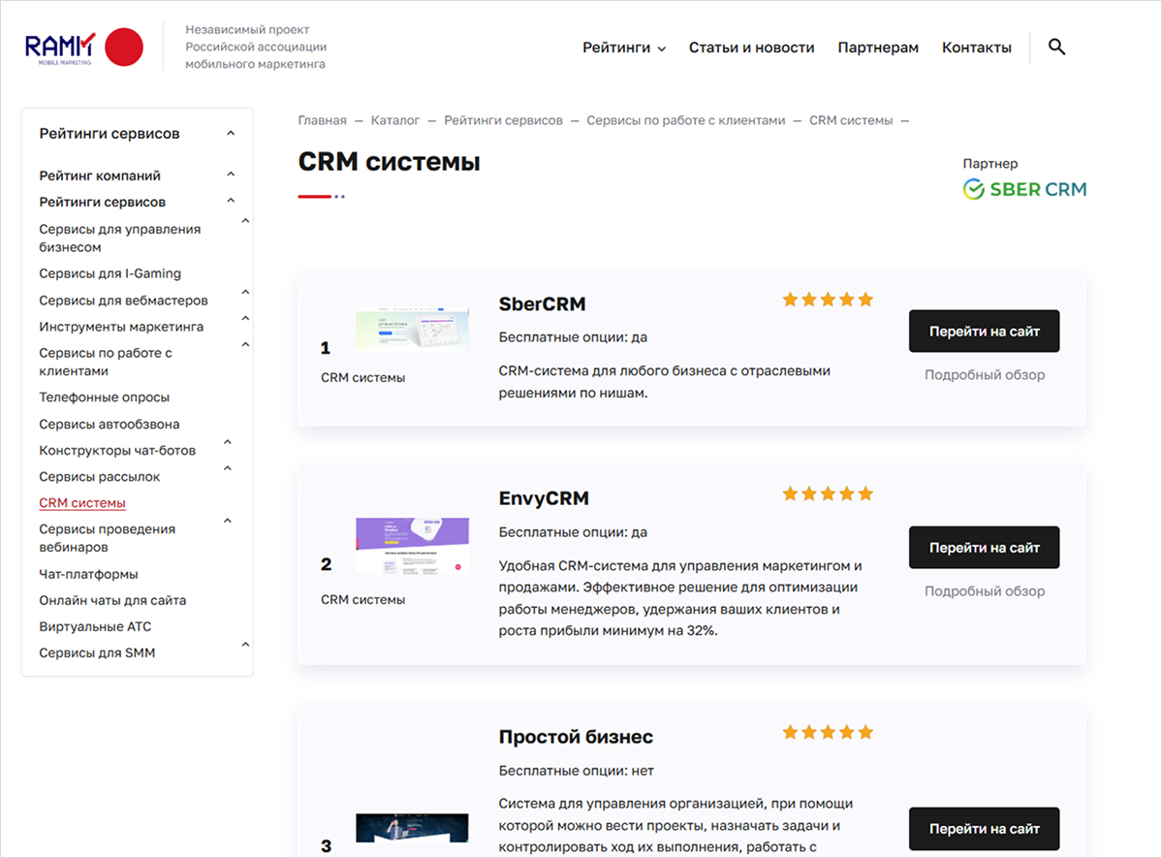Open Рейтинг компаний in the sidebar
Image resolution: width=1162 pixels, height=858 pixels.
tap(100, 175)
